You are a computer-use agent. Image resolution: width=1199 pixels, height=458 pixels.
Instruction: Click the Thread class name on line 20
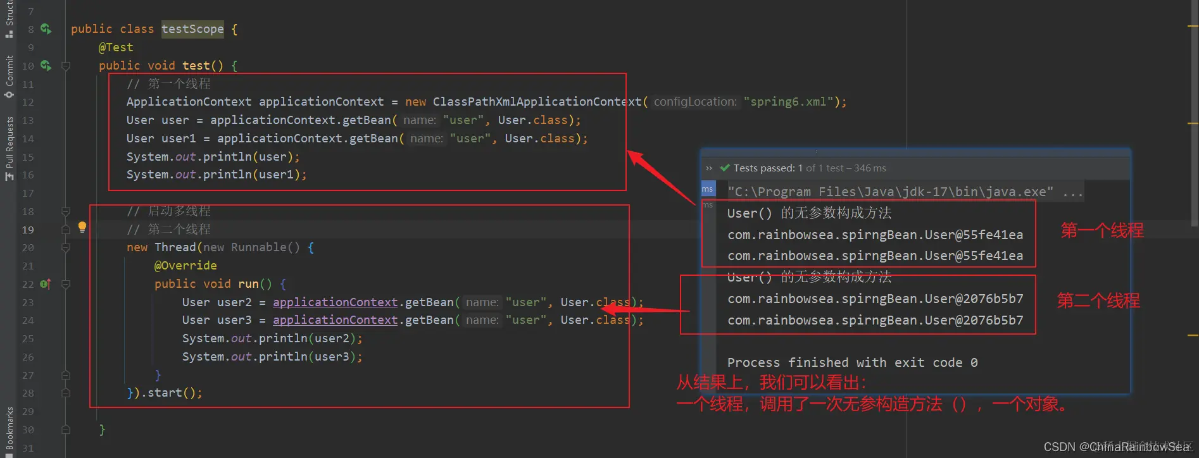(x=175, y=247)
